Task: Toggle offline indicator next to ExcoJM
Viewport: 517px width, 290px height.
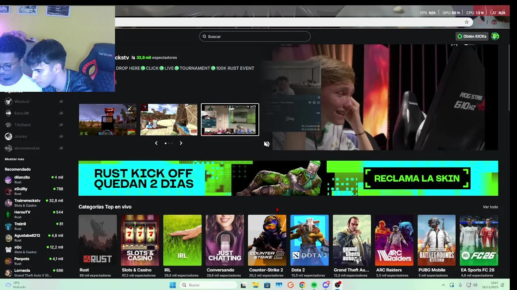Action: (61, 113)
